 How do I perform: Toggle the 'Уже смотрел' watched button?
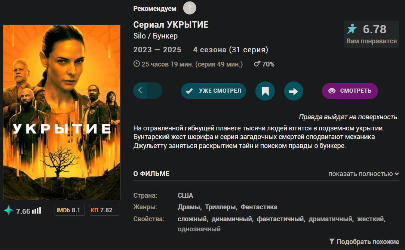click(214, 91)
